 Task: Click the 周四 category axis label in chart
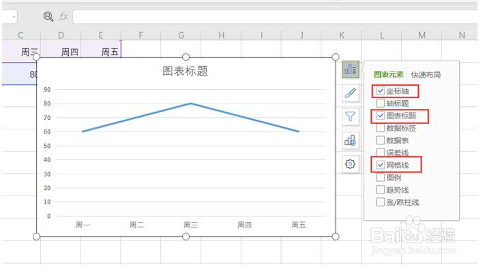245,225
